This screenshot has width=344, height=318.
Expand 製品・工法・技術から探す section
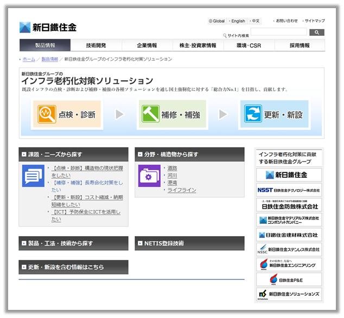point(73,243)
